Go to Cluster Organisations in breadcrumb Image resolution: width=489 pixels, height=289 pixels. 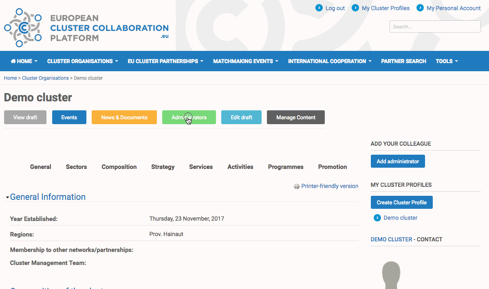45,78
